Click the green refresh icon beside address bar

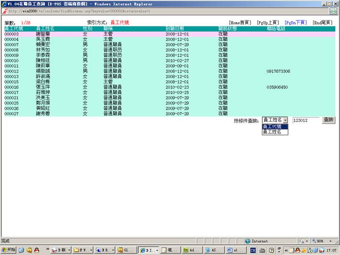pos(333,10)
